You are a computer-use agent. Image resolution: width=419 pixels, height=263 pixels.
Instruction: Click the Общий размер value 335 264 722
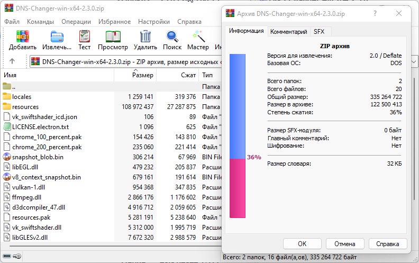[386, 97]
